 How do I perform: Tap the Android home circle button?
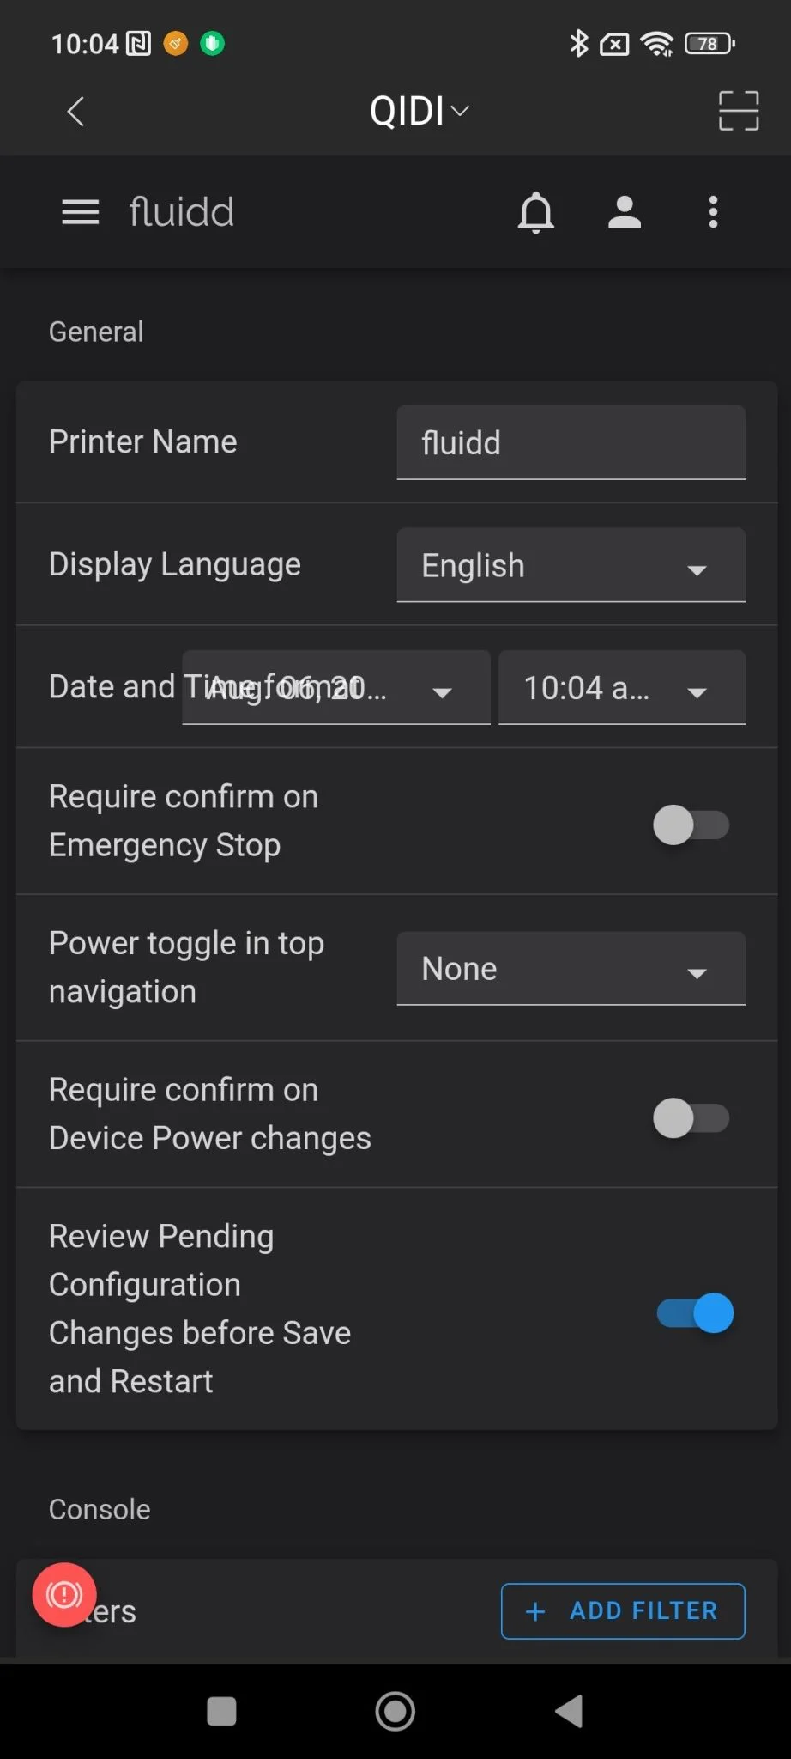395,1711
